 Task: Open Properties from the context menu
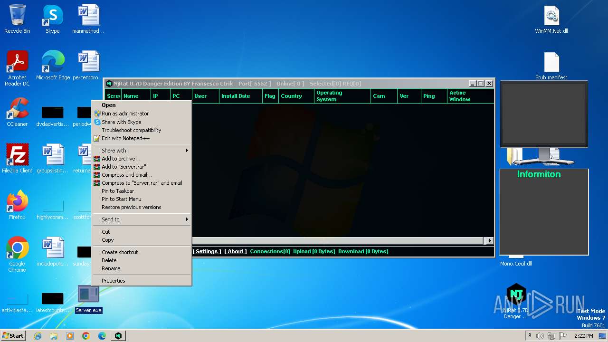[x=142, y=281]
